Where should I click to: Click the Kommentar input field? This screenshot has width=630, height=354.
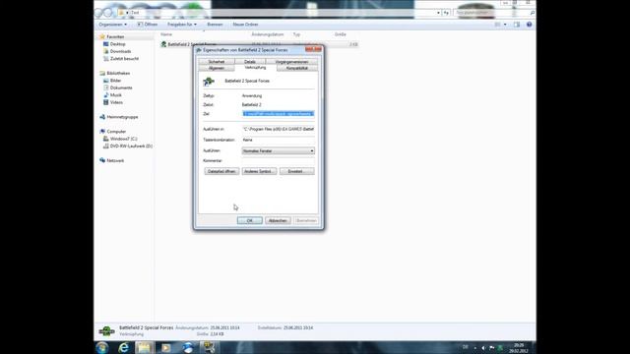(x=278, y=160)
